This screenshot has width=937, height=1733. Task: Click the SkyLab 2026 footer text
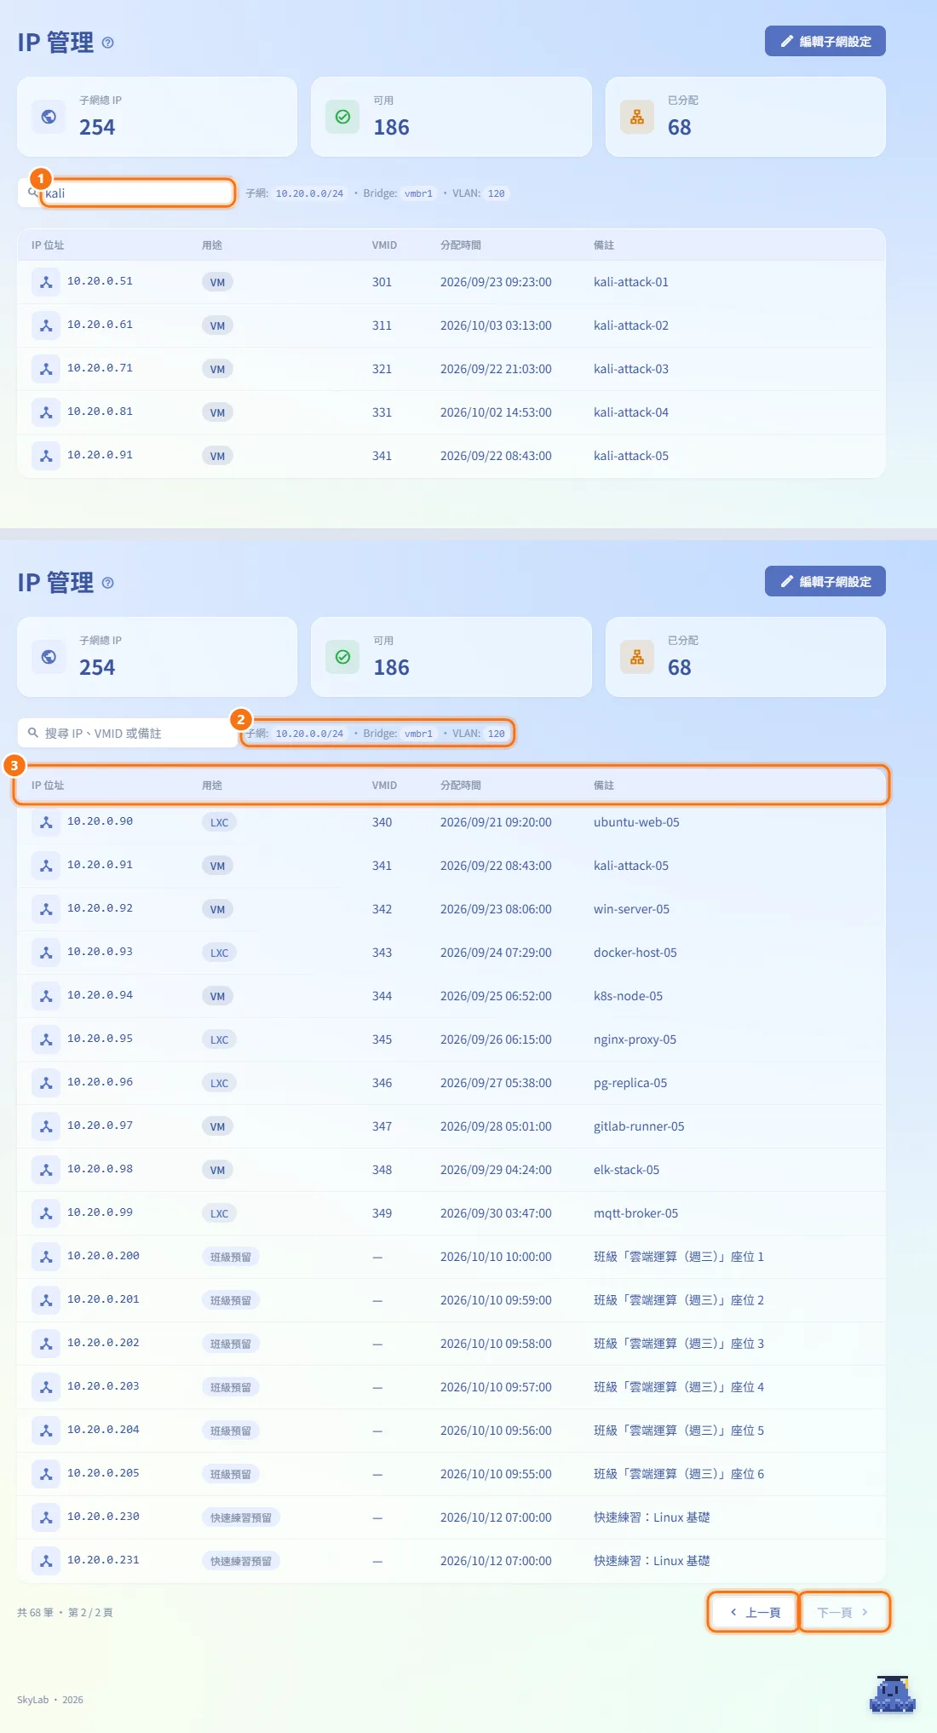(x=50, y=1700)
